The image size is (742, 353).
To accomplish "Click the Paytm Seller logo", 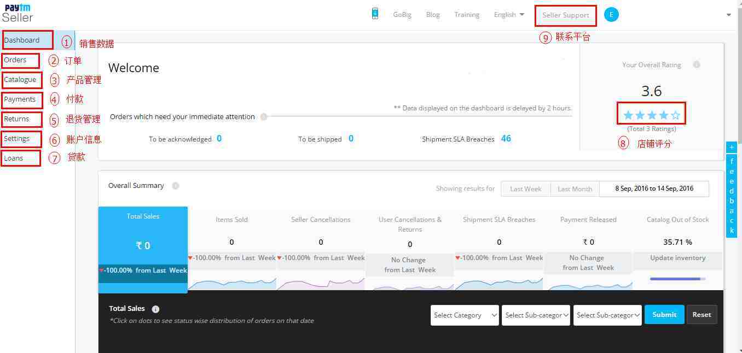I will pos(17,13).
